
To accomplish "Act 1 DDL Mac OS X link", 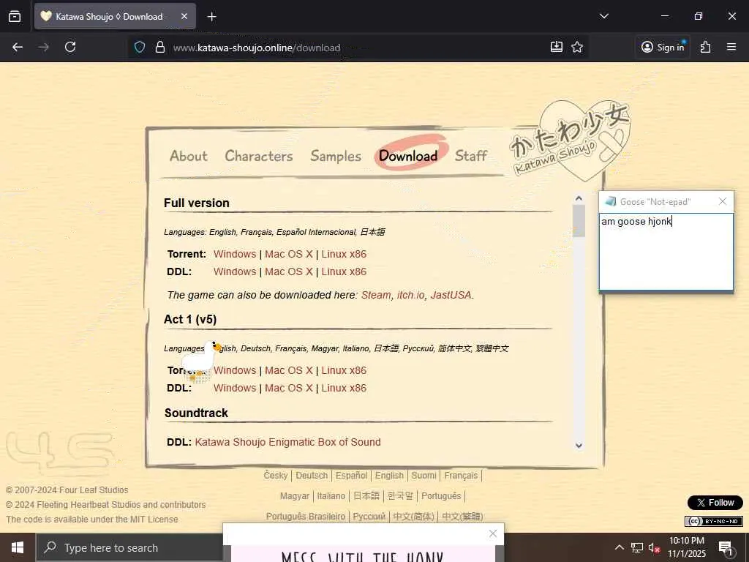I will coord(289,388).
